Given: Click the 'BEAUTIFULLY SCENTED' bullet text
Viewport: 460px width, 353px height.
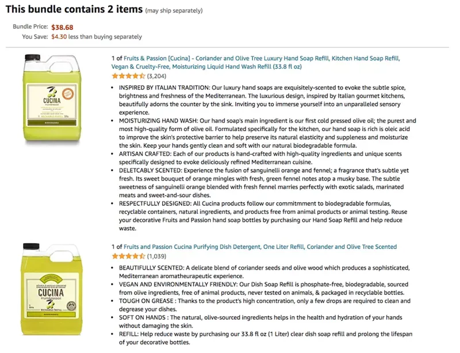Looking at the screenshot, I should (x=264, y=272).
